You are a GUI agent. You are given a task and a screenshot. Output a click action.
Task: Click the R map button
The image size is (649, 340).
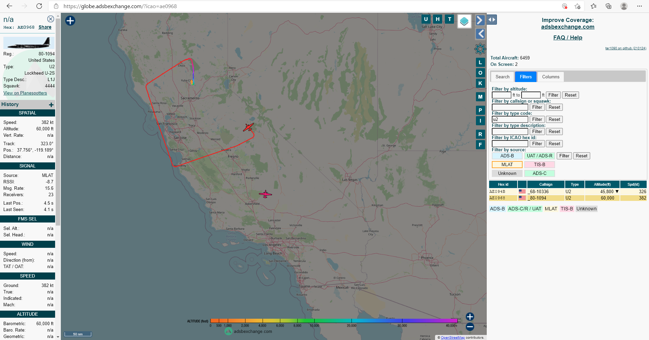[480, 134]
